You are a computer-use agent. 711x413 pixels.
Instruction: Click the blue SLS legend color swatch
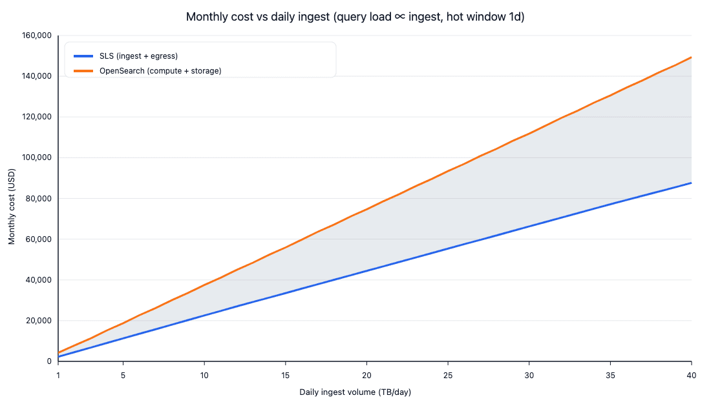point(84,56)
